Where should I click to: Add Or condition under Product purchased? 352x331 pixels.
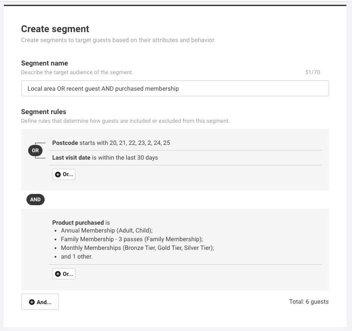coord(64,274)
